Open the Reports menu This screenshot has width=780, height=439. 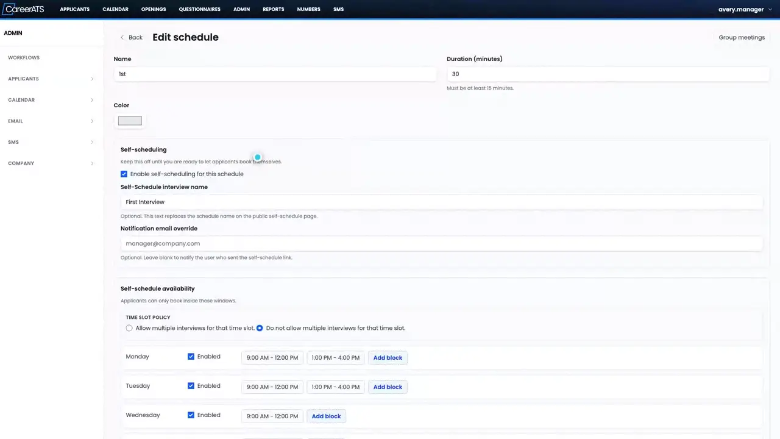(x=274, y=9)
